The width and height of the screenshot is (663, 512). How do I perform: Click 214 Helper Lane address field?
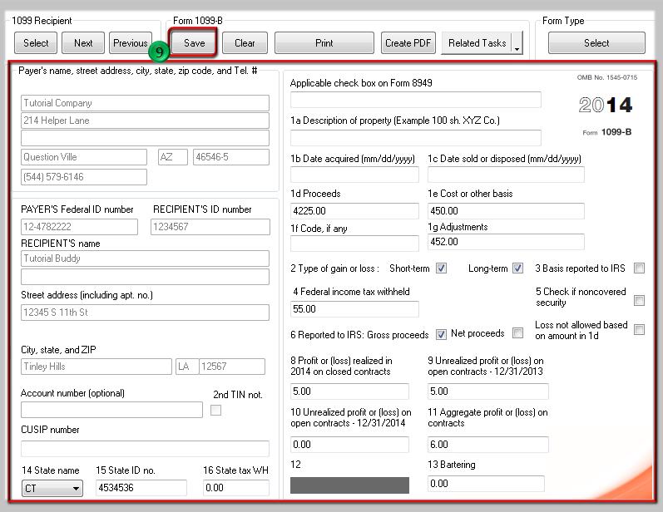pyautogui.click(x=145, y=121)
